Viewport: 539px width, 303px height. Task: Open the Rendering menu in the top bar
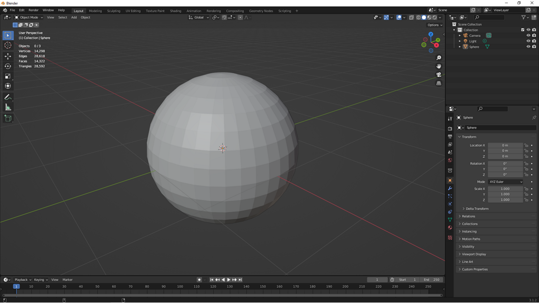(x=214, y=10)
